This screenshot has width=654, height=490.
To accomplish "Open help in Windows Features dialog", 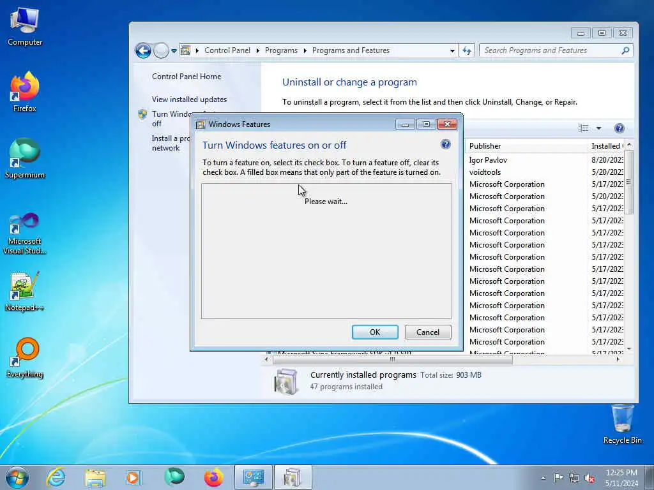I will (445, 144).
